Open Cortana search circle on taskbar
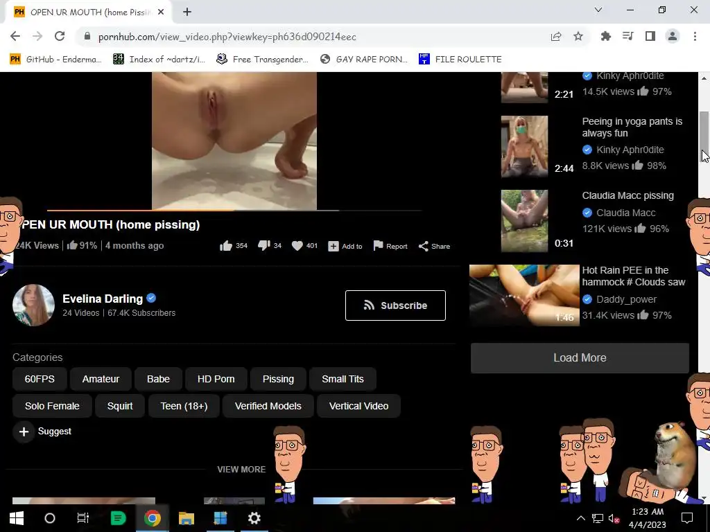Screen dimensions: 710x532 [50, 518]
